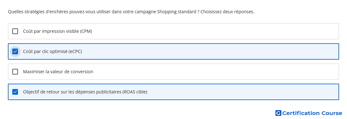Untick the ROAS cible checkbox
The image size is (347, 119).
coord(15,92)
